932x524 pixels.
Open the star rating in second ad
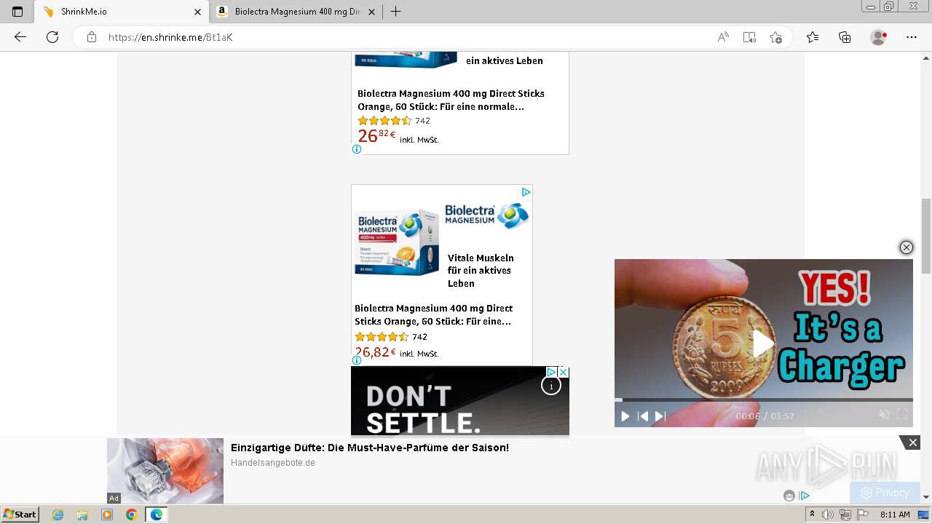(x=382, y=337)
